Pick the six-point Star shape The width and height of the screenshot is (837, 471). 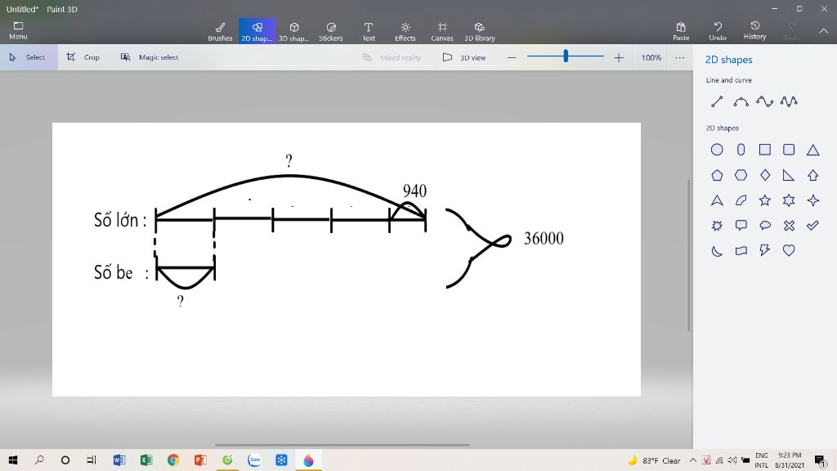(789, 200)
